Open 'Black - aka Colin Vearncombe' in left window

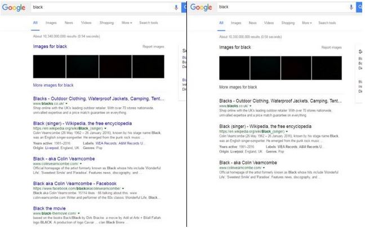pos(64,159)
